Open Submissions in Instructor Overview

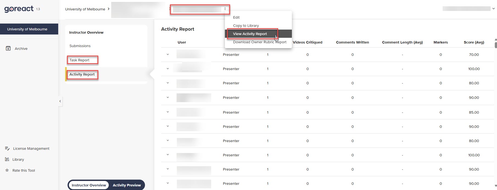(80, 46)
